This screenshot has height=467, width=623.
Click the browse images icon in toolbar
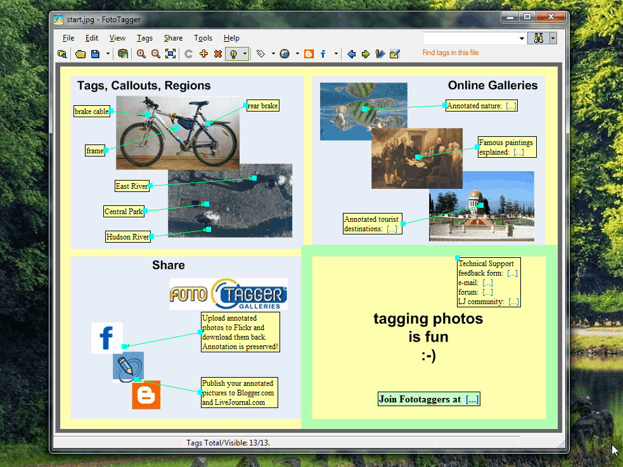pyautogui.click(x=62, y=54)
